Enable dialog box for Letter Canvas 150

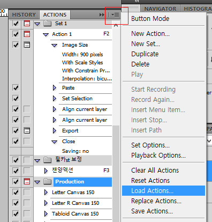pos(27,193)
